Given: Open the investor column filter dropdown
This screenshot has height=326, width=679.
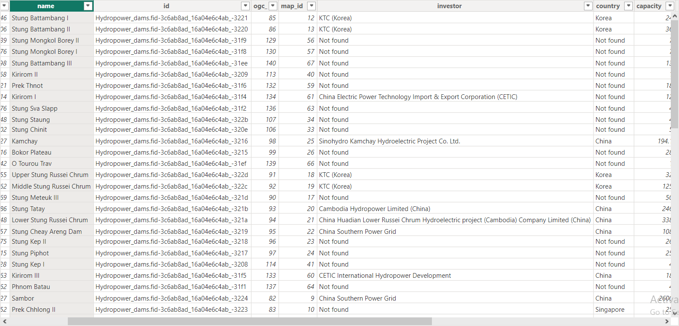Looking at the screenshot, I should click(588, 6).
